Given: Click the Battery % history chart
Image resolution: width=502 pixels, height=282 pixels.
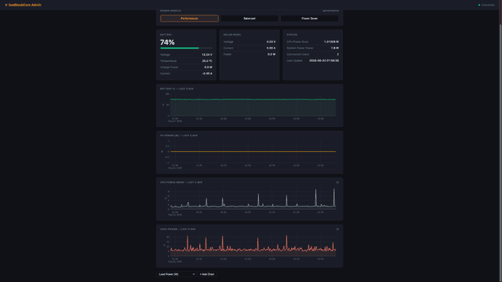Looking at the screenshot, I should pyautogui.click(x=253, y=107).
